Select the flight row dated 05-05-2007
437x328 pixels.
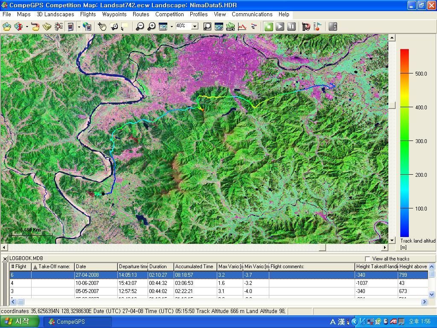tap(219, 291)
